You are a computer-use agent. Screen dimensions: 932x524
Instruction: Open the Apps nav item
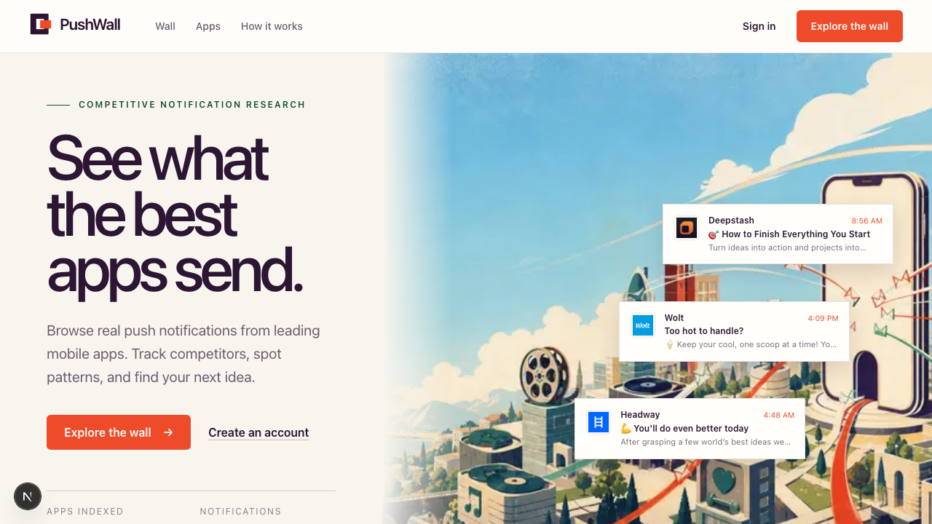(x=208, y=26)
